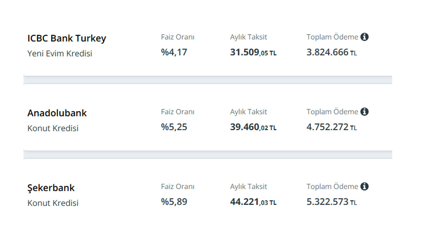
Task: Click the %4,17 interest rate value
Action: 174,52
